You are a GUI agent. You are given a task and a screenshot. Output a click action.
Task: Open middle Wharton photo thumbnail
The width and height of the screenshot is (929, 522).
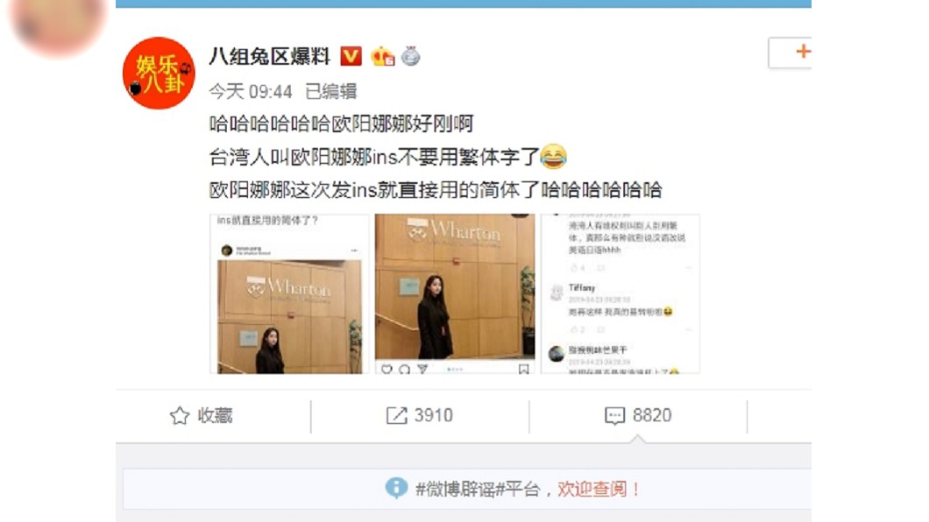click(455, 293)
